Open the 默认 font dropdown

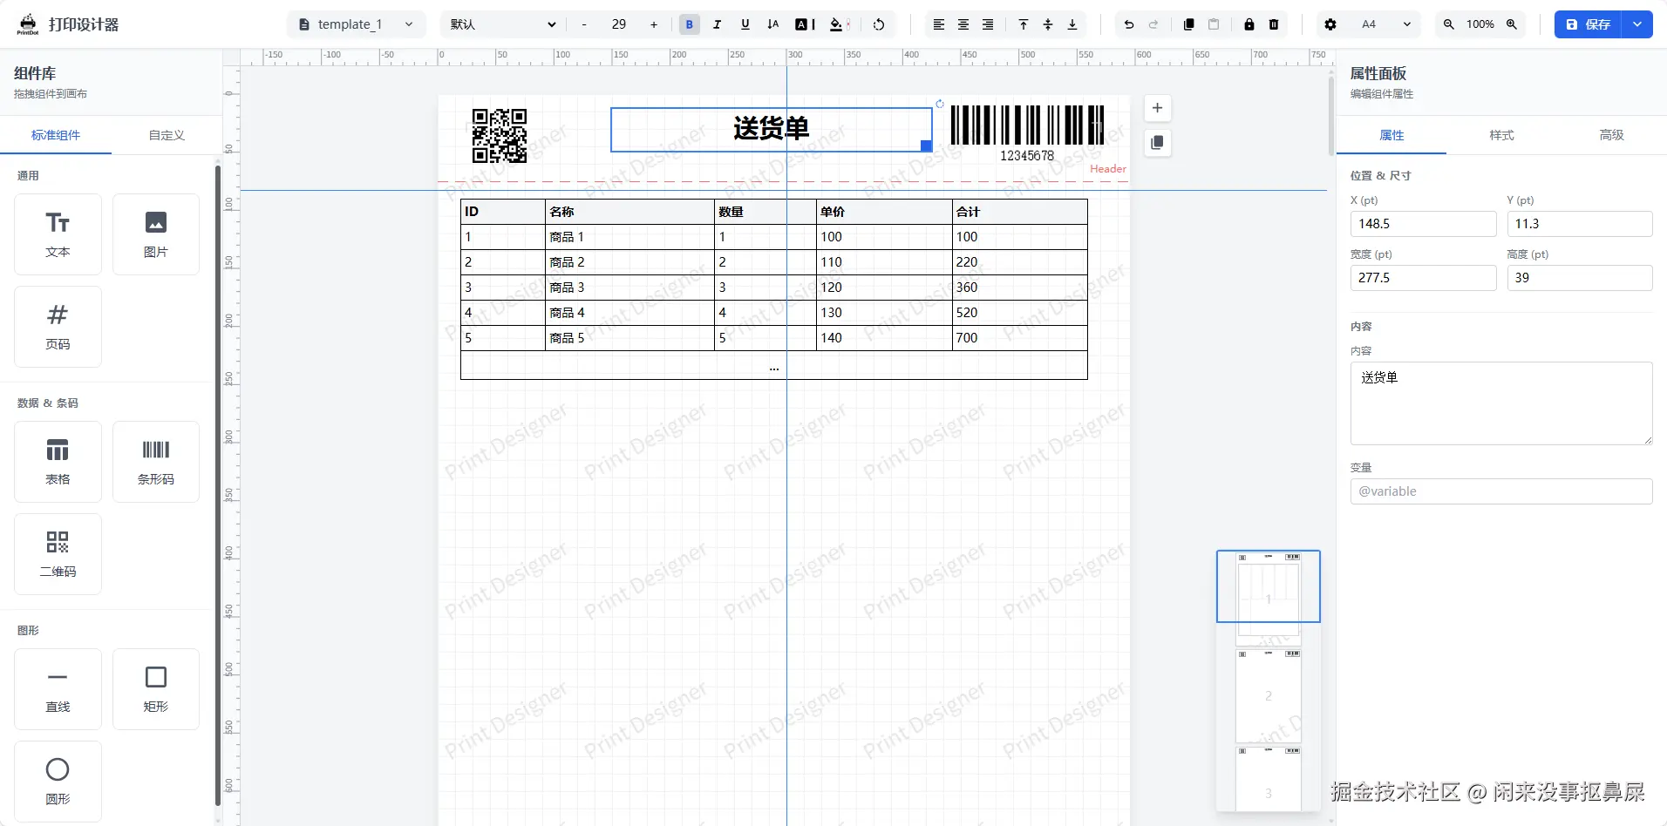(x=503, y=24)
